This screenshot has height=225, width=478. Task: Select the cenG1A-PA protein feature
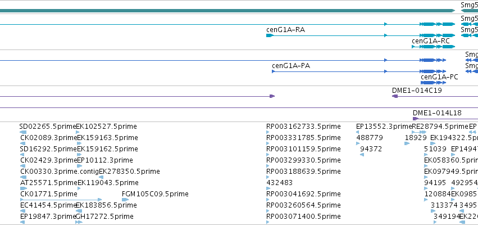(359, 71)
